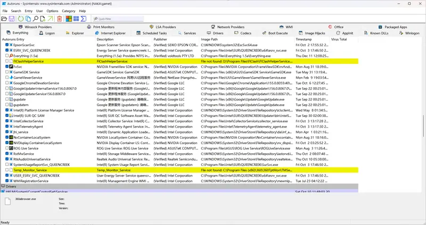Enable the GameSDK Service checkbox
Screen dimensions: 426x225
7,72
